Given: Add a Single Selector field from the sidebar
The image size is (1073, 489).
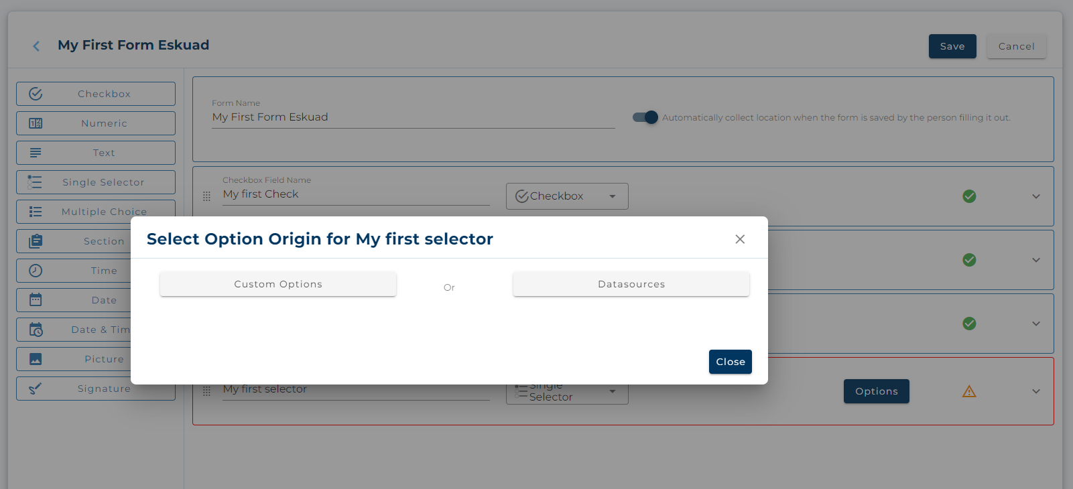Looking at the screenshot, I should 96,182.
